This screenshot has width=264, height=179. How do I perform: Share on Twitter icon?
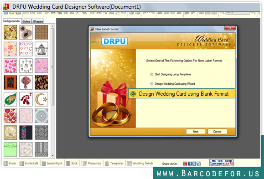194,164
